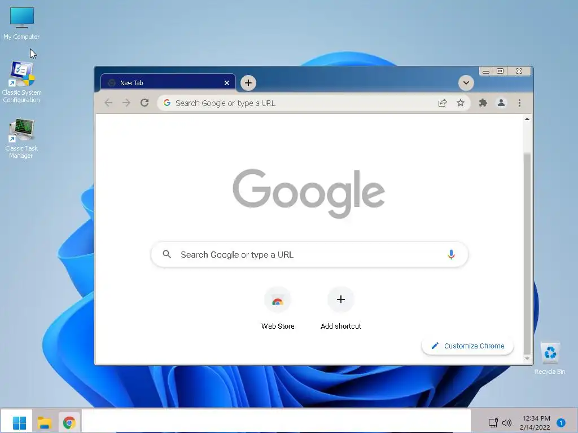578x433 pixels.
Task: Minimize the Chrome window
Action: pyautogui.click(x=486, y=71)
